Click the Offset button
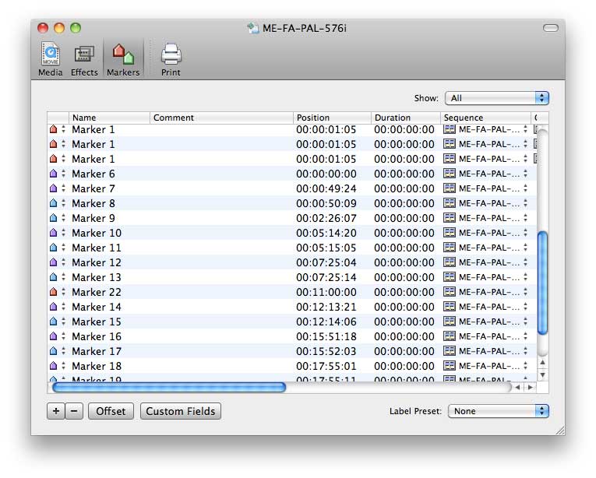 pyautogui.click(x=111, y=411)
